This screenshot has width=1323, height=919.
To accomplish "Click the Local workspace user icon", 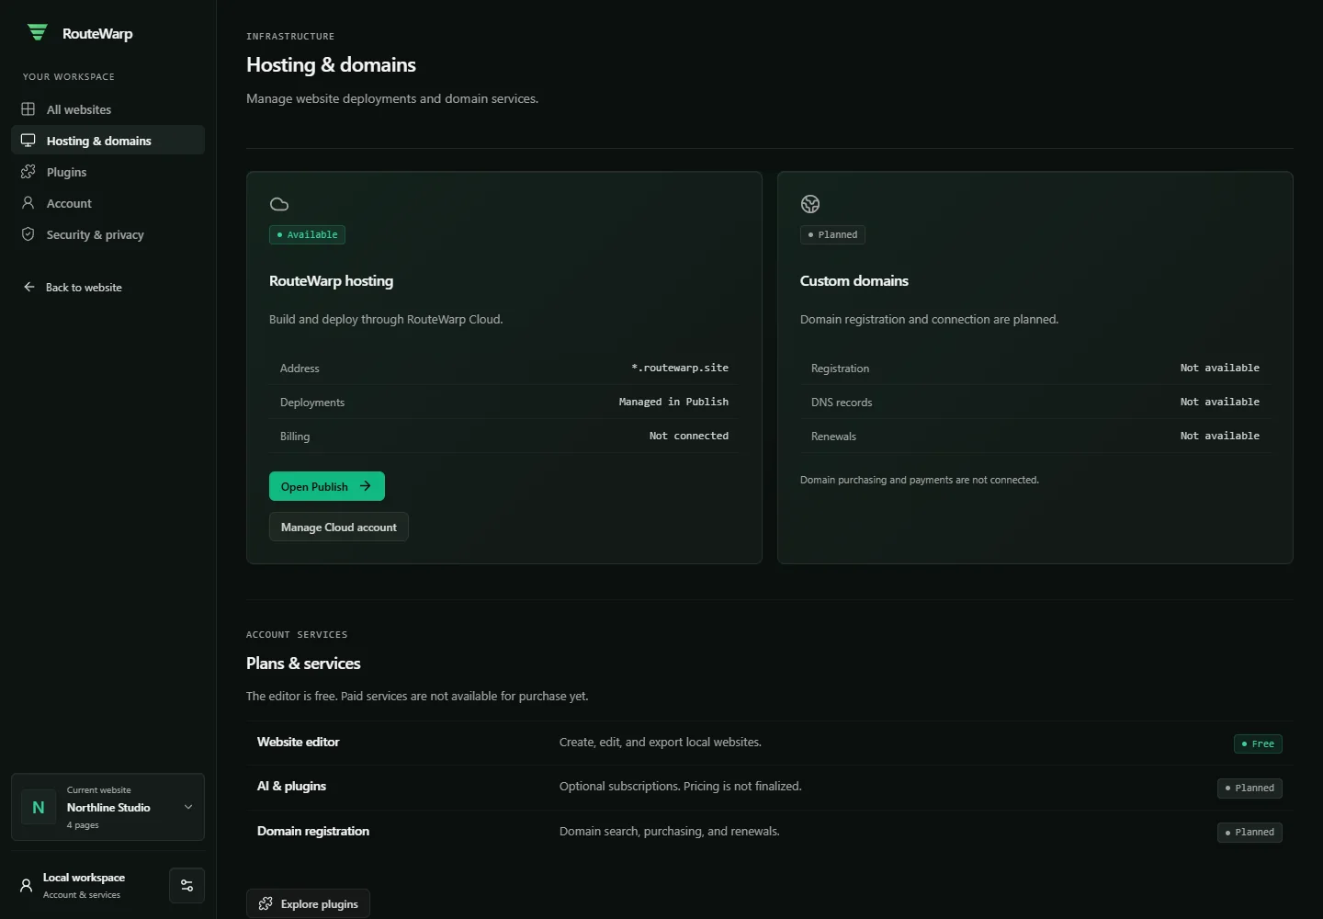I will 27,886.
